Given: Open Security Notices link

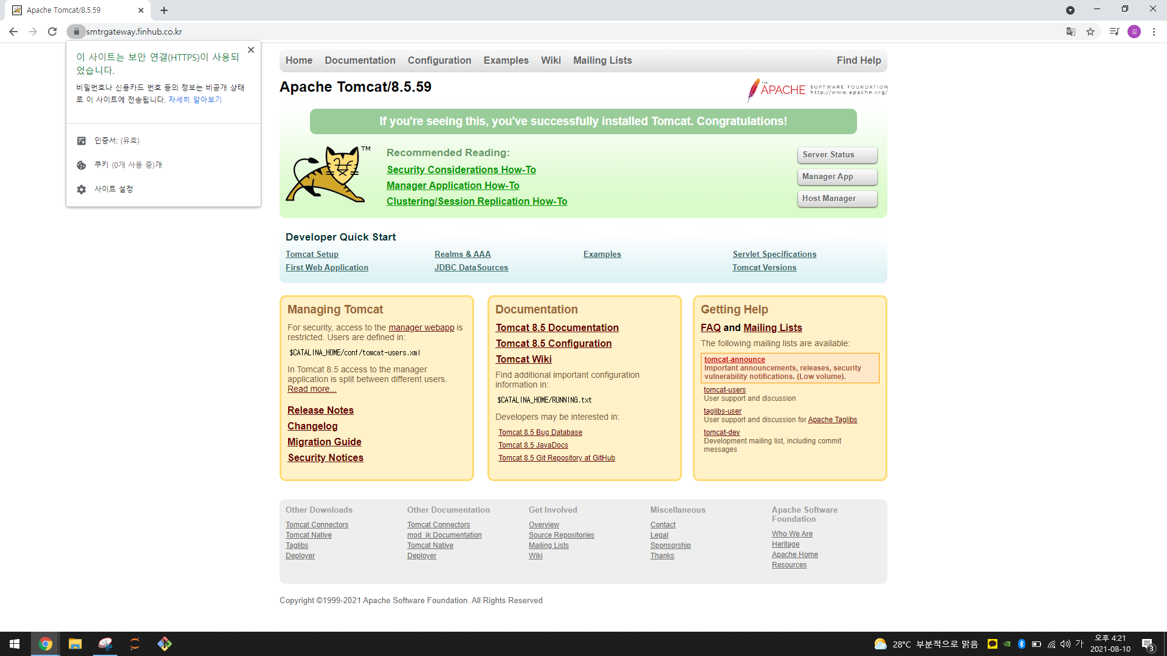Looking at the screenshot, I should pos(325,458).
